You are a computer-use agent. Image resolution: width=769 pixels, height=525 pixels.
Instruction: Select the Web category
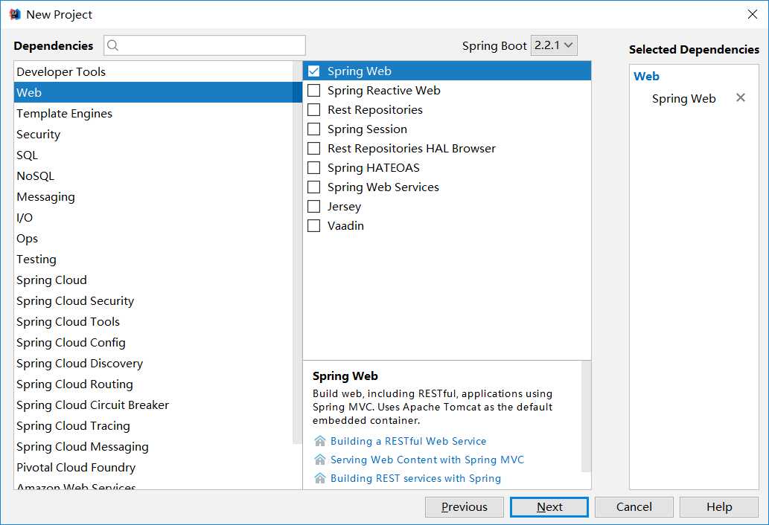click(153, 92)
